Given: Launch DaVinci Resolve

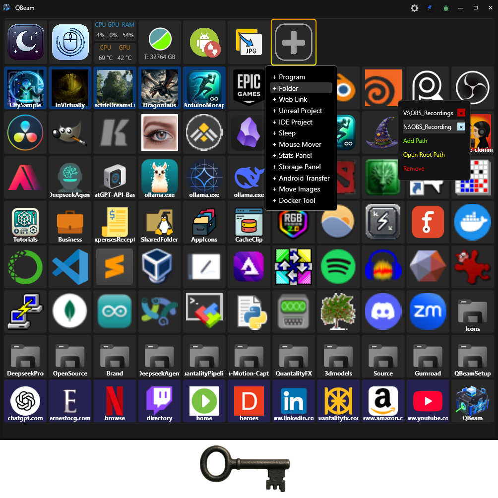Looking at the screenshot, I should point(26,133).
